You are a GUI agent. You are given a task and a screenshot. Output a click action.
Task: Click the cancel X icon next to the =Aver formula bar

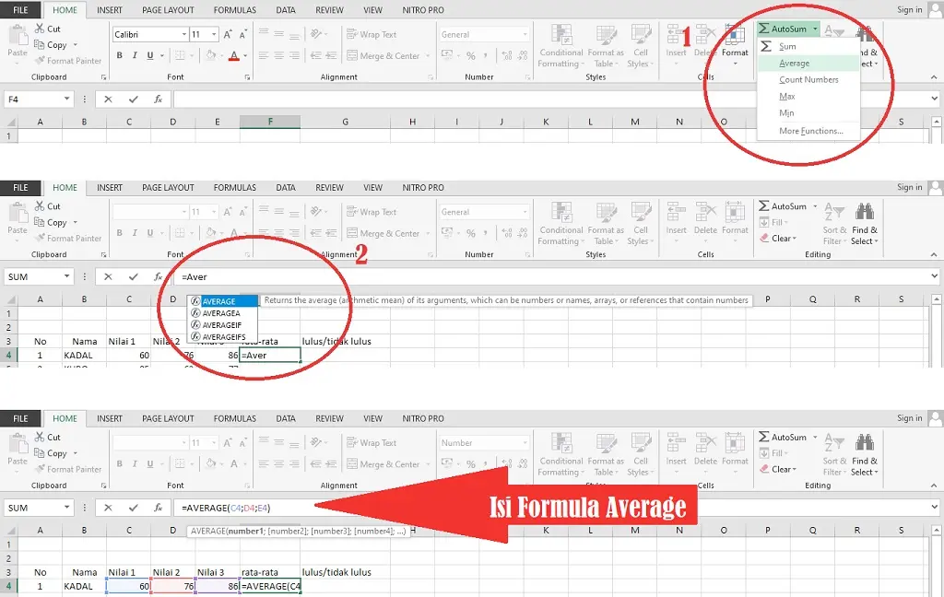[108, 276]
